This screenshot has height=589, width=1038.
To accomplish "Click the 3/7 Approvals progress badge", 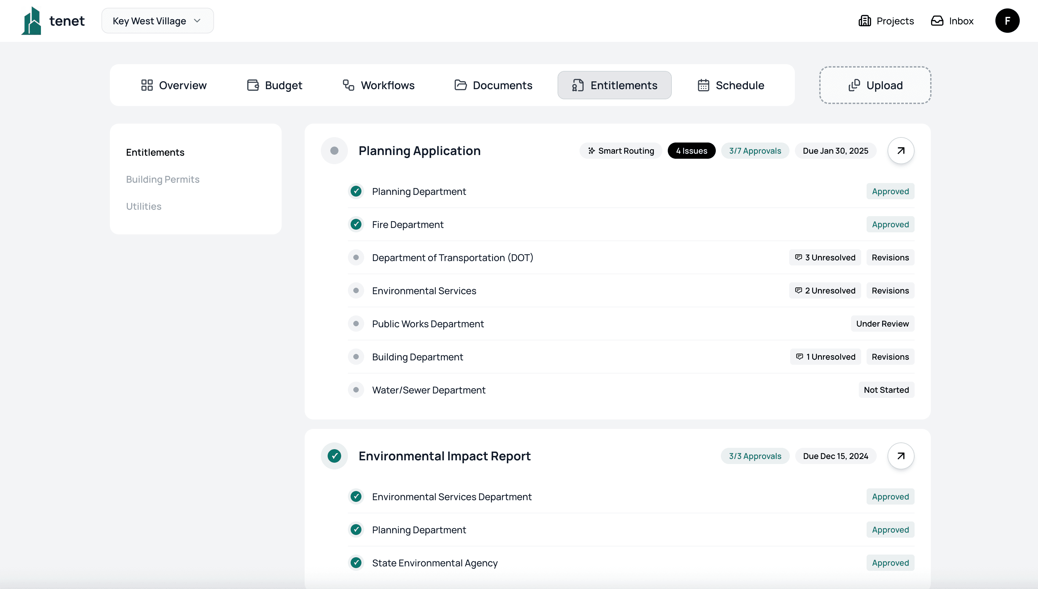I will click(755, 151).
